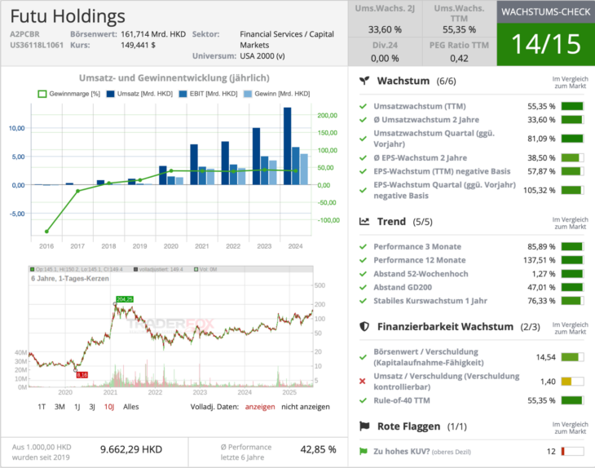Click the green 14/15 Wachstums-Check score

(x=545, y=44)
